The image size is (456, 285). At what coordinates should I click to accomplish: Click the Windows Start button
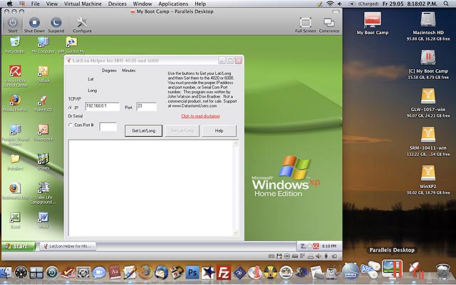[x=19, y=246]
